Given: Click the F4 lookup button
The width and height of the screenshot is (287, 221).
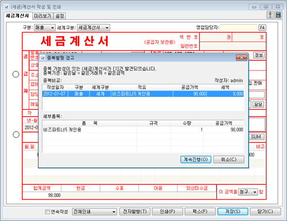Looking at the screenshot, I should click(x=262, y=28).
